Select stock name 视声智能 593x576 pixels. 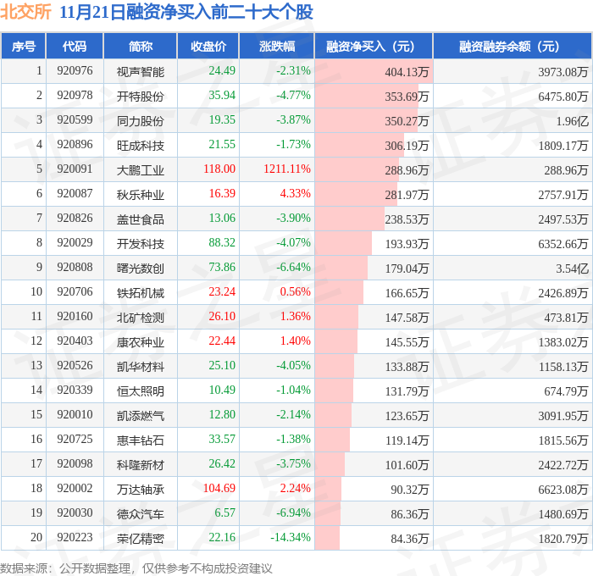tap(141, 71)
